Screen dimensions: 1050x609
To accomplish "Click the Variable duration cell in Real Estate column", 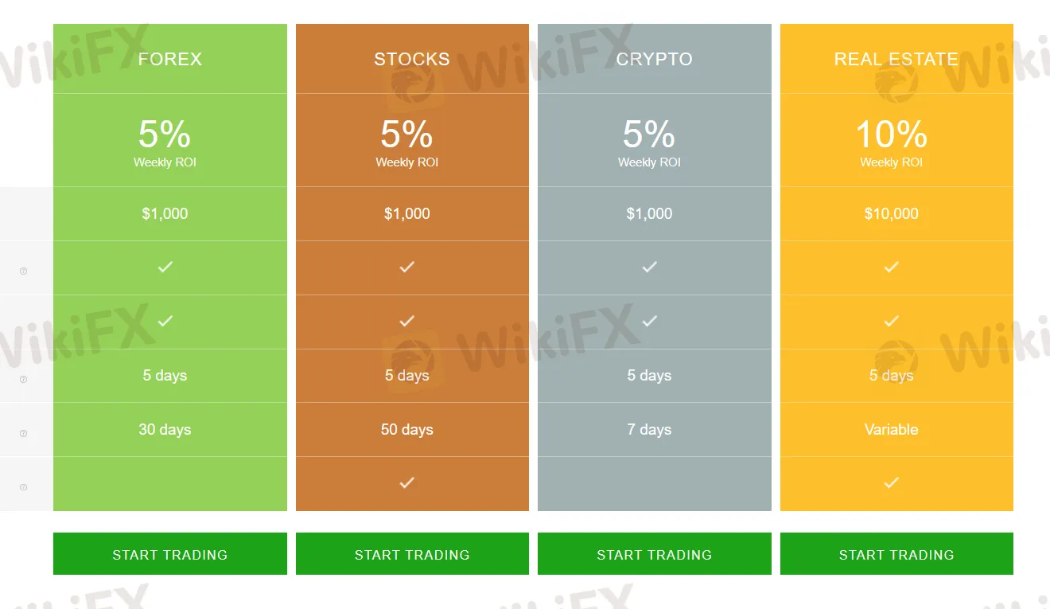I will coord(891,429).
